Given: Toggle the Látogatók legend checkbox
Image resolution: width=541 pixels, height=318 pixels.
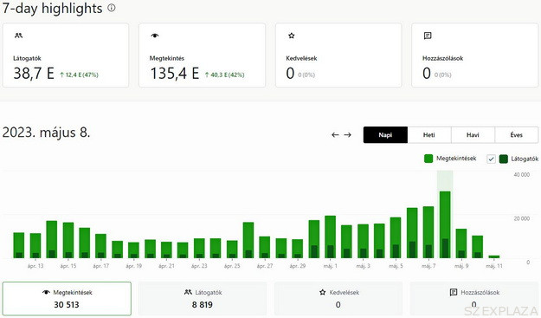Looking at the screenshot, I should coord(491,159).
